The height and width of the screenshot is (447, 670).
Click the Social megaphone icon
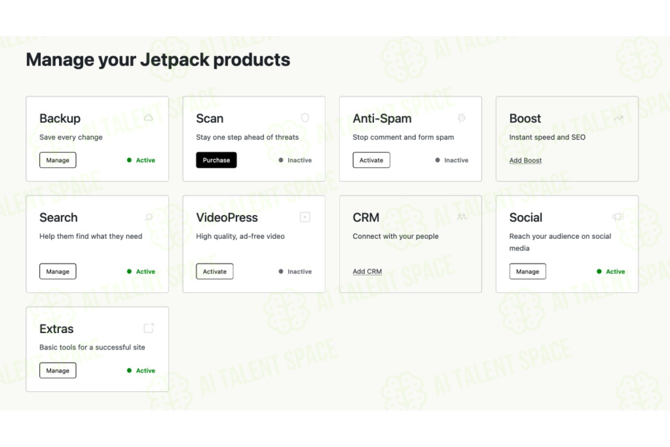[618, 217]
